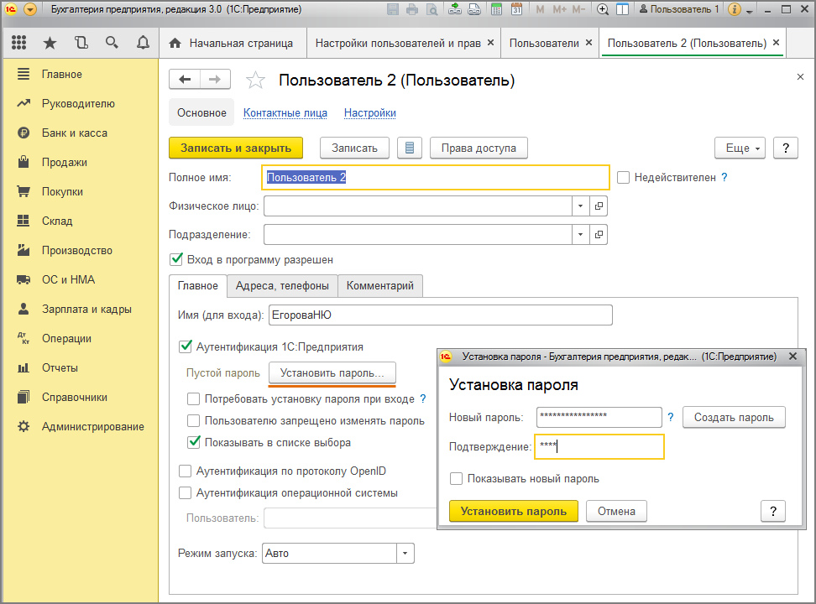This screenshot has width=816, height=604.
Task: Open the Зарплата и кадры section
Action: coord(86,309)
